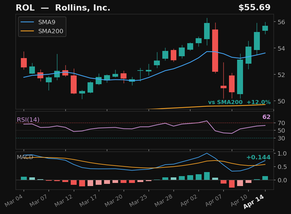The height and width of the screenshot is (214, 291).
Task: Click the Mar 07 date label
Action: coord(39,201)
